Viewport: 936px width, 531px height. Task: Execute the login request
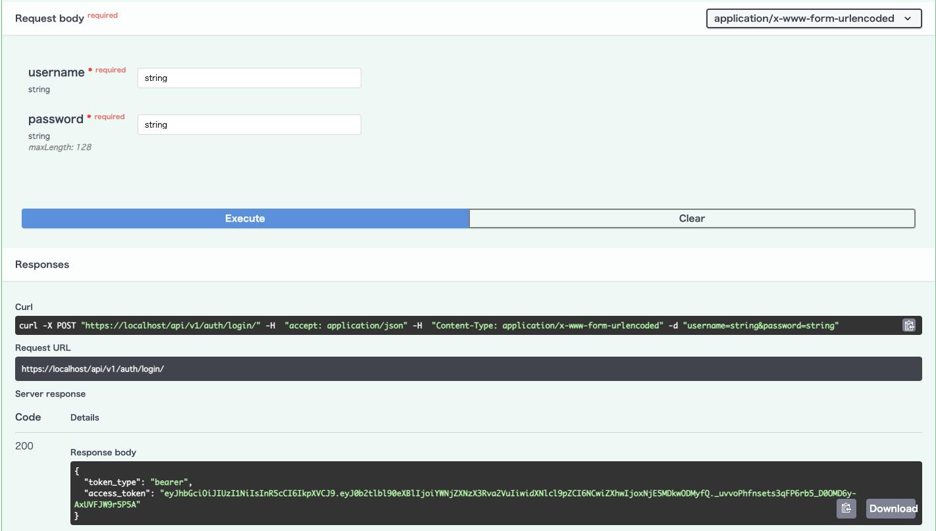pyautogui.click(x=244, y=218)
